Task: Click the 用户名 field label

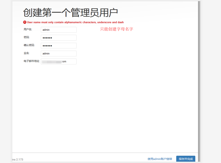Action: [27, 29]
